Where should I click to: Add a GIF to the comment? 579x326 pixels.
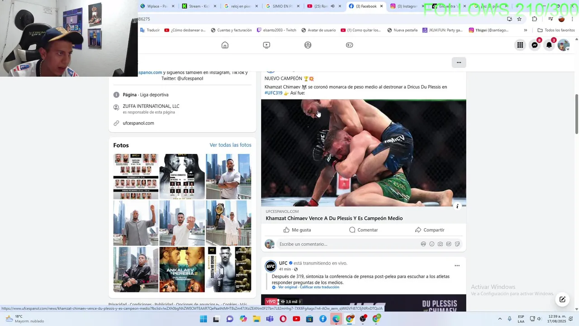coord(449,244)
